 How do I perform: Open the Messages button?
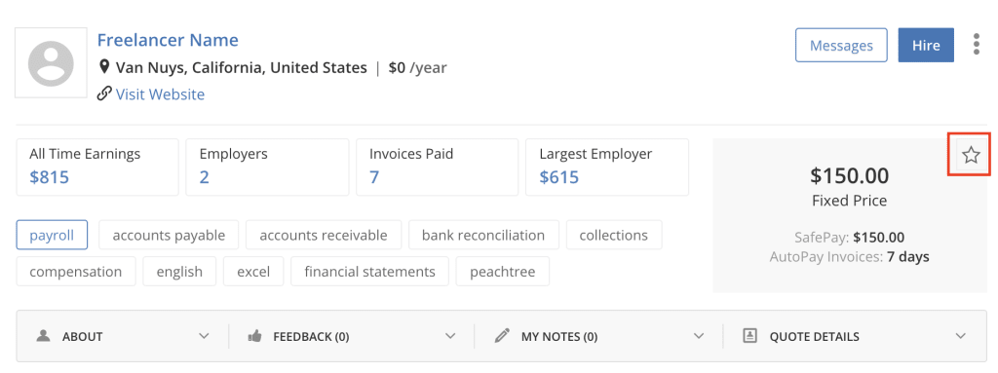click(x=841, y=45)
